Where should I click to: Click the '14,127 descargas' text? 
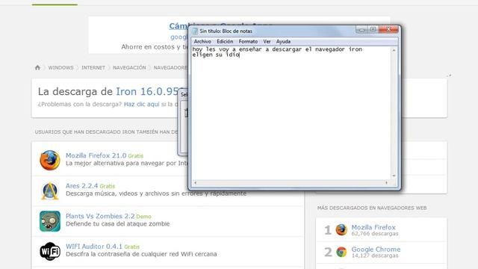(x=375, y=256)
